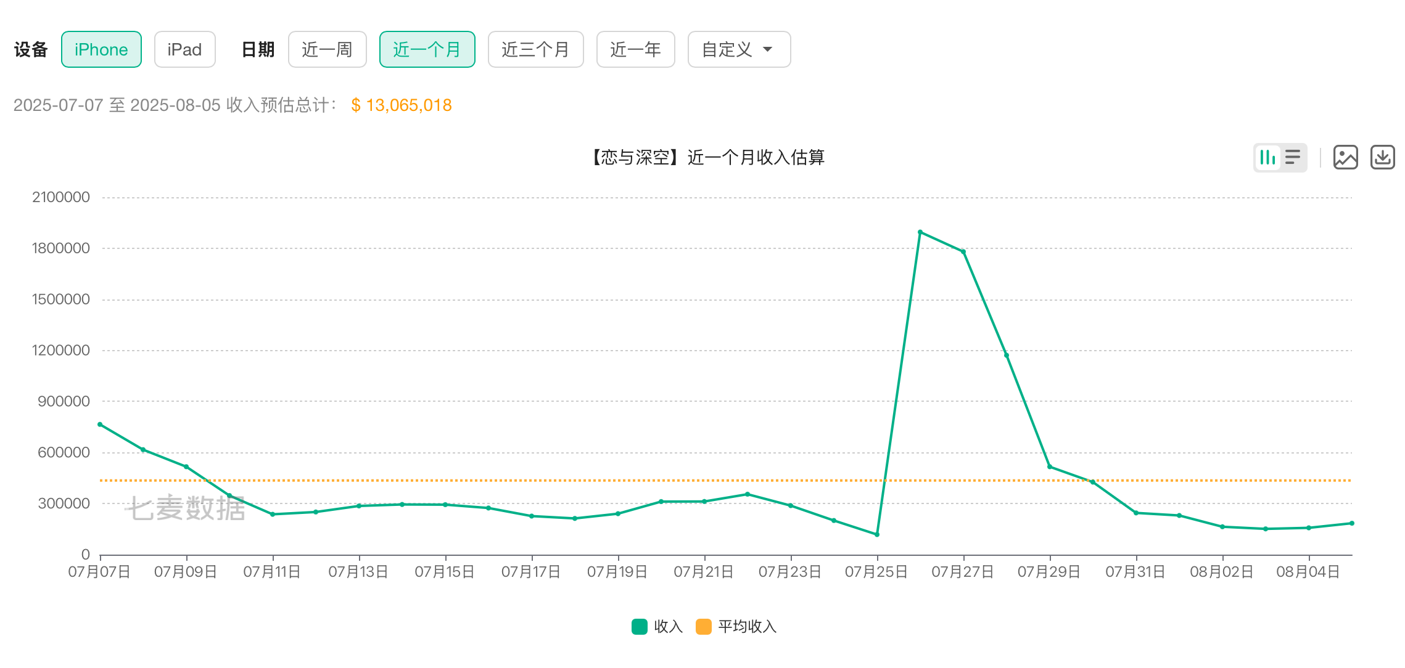Click the orange total revenue amount

coord(402,105)
